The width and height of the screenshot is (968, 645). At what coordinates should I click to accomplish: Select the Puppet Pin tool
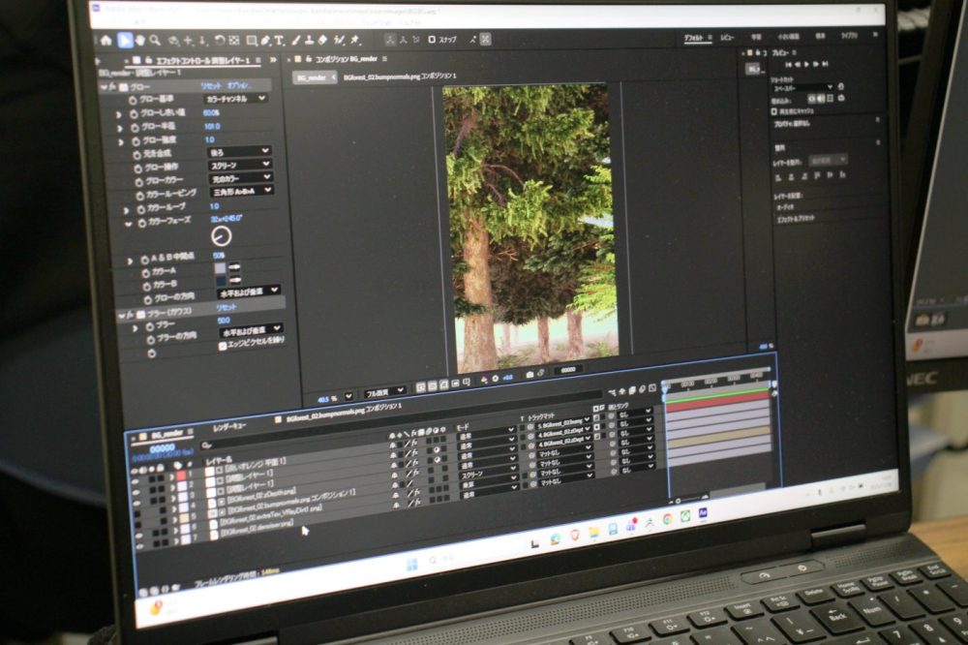[x=355, y=41]
